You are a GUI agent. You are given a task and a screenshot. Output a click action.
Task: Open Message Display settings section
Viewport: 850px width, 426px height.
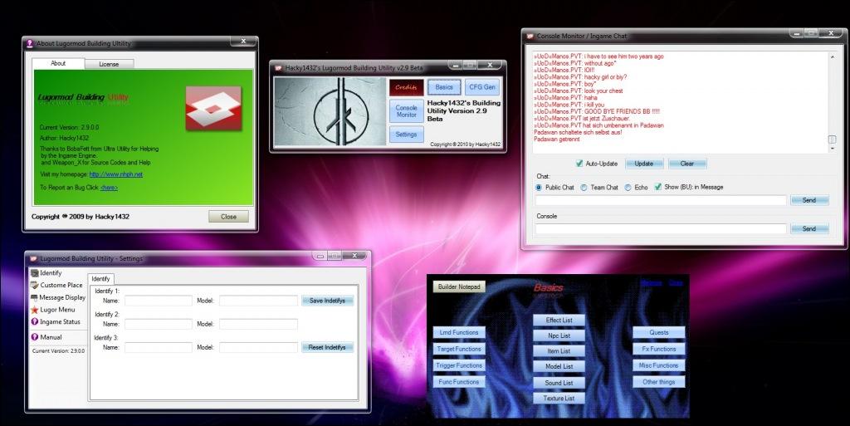point(62,297)
